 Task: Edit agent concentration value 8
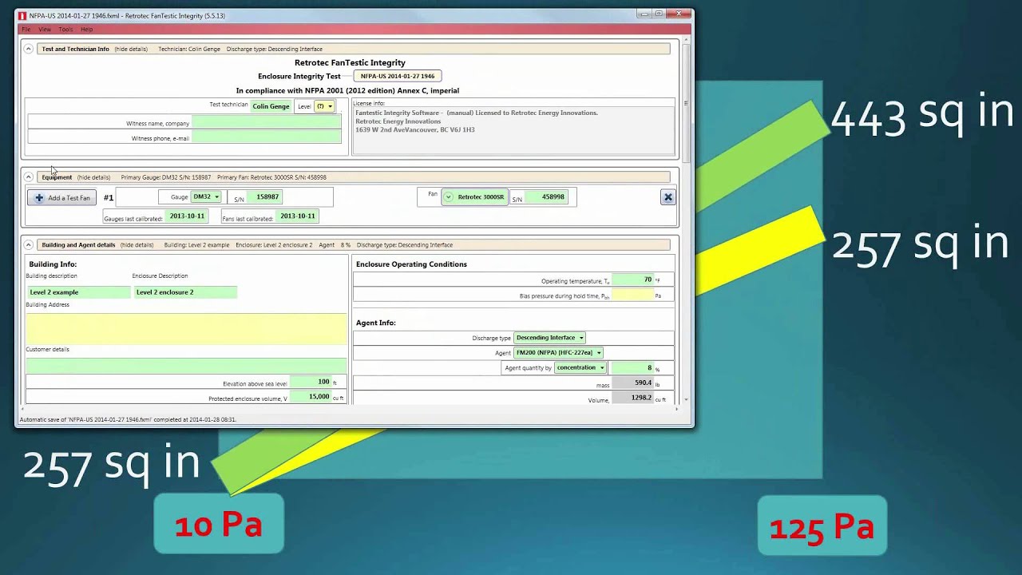[632, 367]
